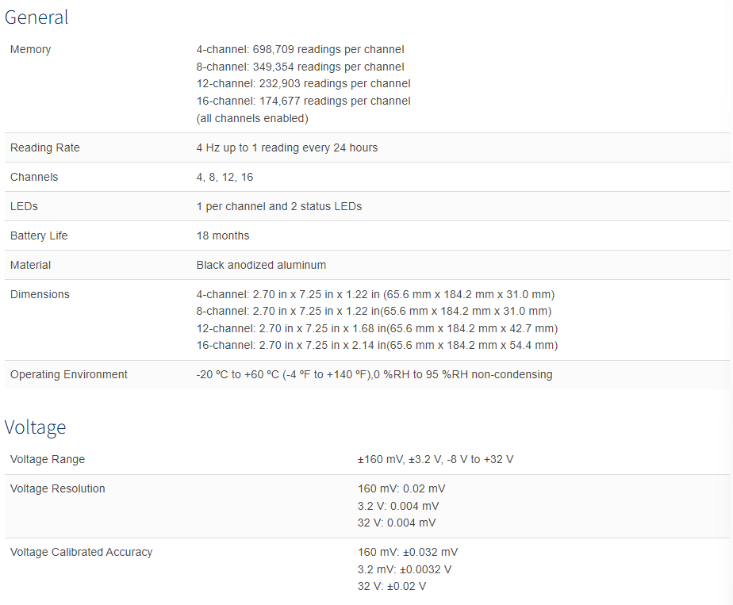This screenshot has width=733, height=605.
Task: Click the Battery Life label
Action: [x=39, y=236]
